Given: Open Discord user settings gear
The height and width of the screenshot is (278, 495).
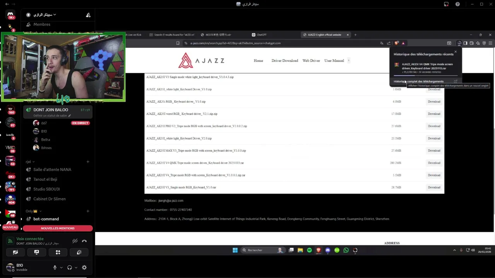Looking at the screenshot, I should (x=84, y=267).
